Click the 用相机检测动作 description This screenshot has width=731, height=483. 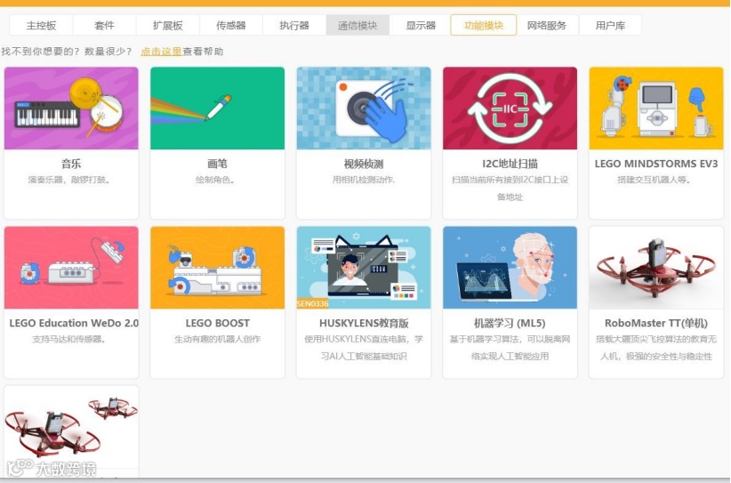(364, 180)
